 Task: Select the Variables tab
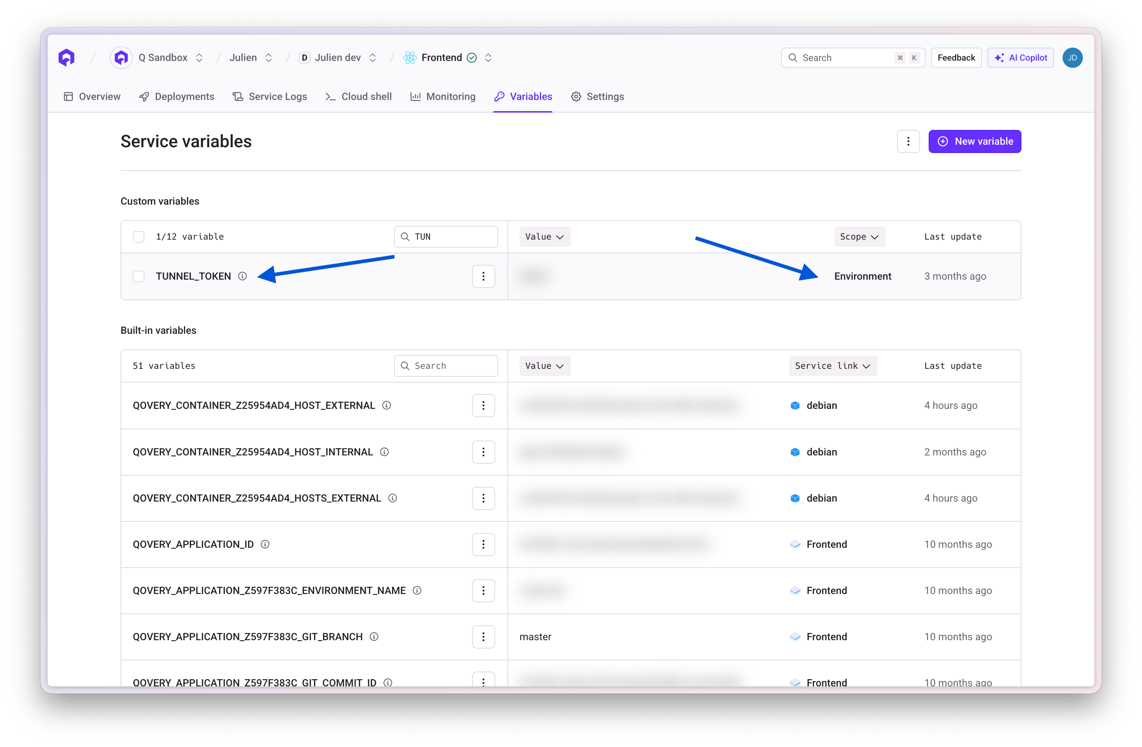[523, 96]
